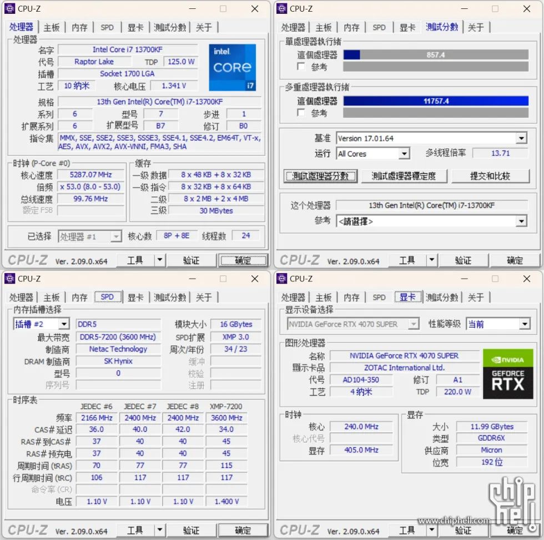Open the <請選擇> reference processor dropdown
Viewport: 544px width, 540px height.
(521, 221)
